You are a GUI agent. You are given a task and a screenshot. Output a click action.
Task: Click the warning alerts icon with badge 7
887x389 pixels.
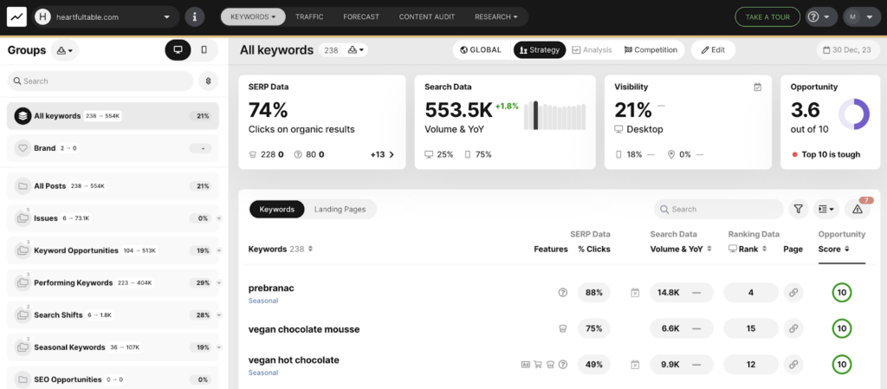(857, 209)
